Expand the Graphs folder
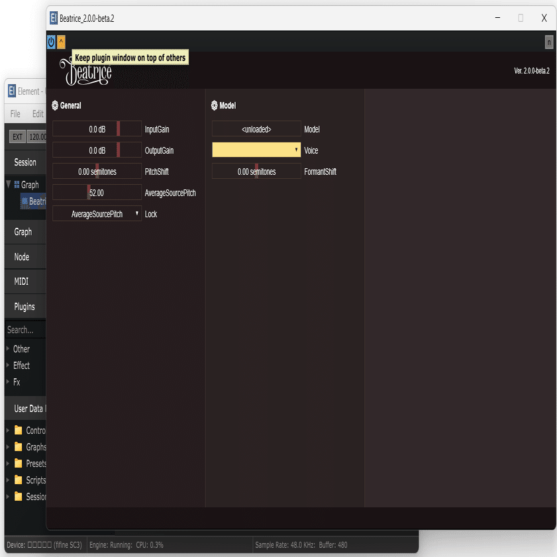 (8, 446)
